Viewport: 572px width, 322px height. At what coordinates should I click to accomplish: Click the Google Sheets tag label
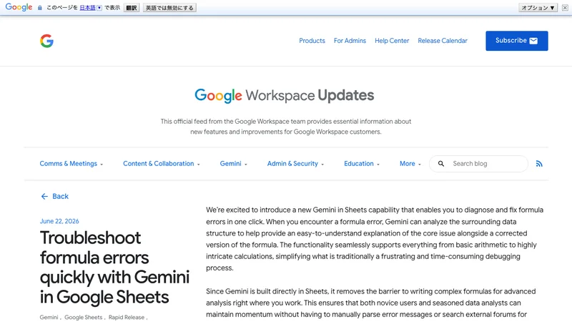click(83, 317)
